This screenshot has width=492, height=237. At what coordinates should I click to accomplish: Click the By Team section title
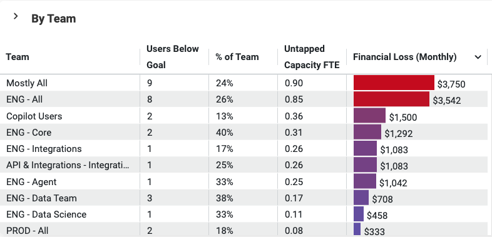[54, 19]
